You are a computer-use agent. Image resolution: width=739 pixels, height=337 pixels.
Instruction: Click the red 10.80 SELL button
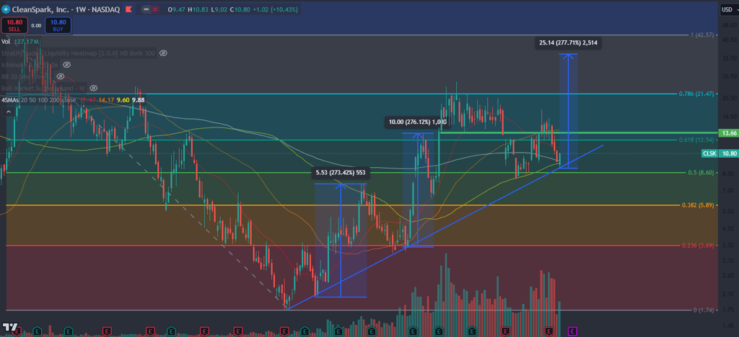pyautogui.click(x=13, y=25)
